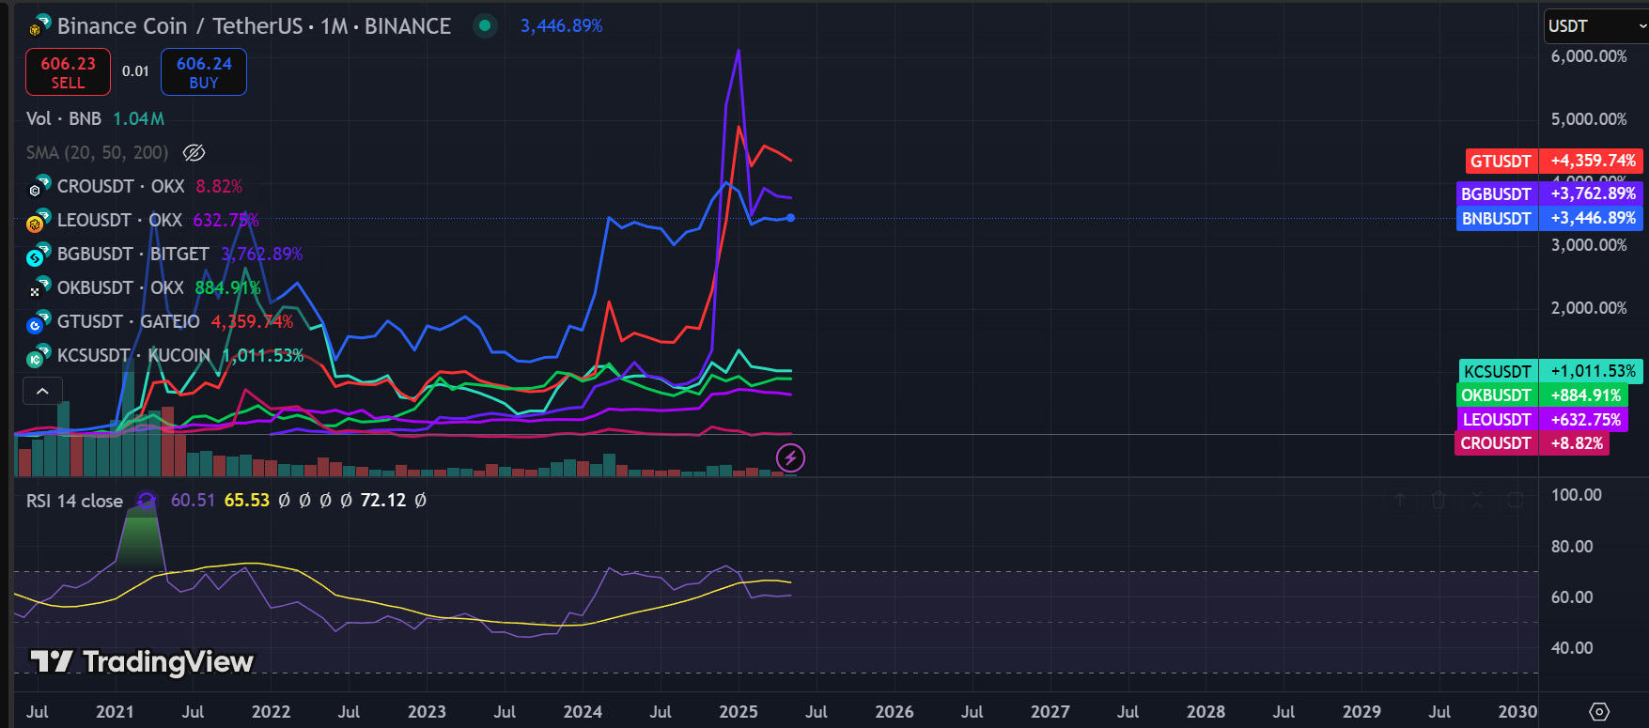Click the 1.04M volume value
The width and height of the screenshot is (1649, 728).
point(139,119)
